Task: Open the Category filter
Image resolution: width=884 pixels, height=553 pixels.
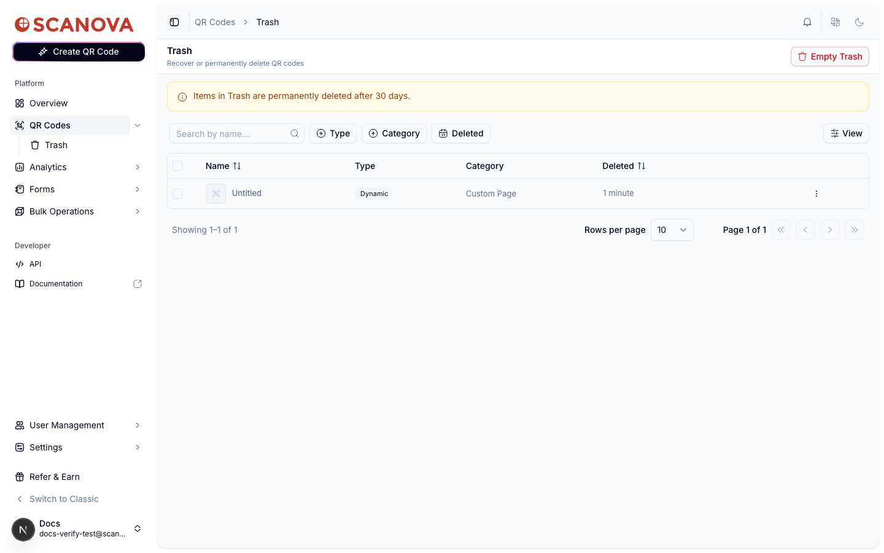Action: click(x=394, y=133)
